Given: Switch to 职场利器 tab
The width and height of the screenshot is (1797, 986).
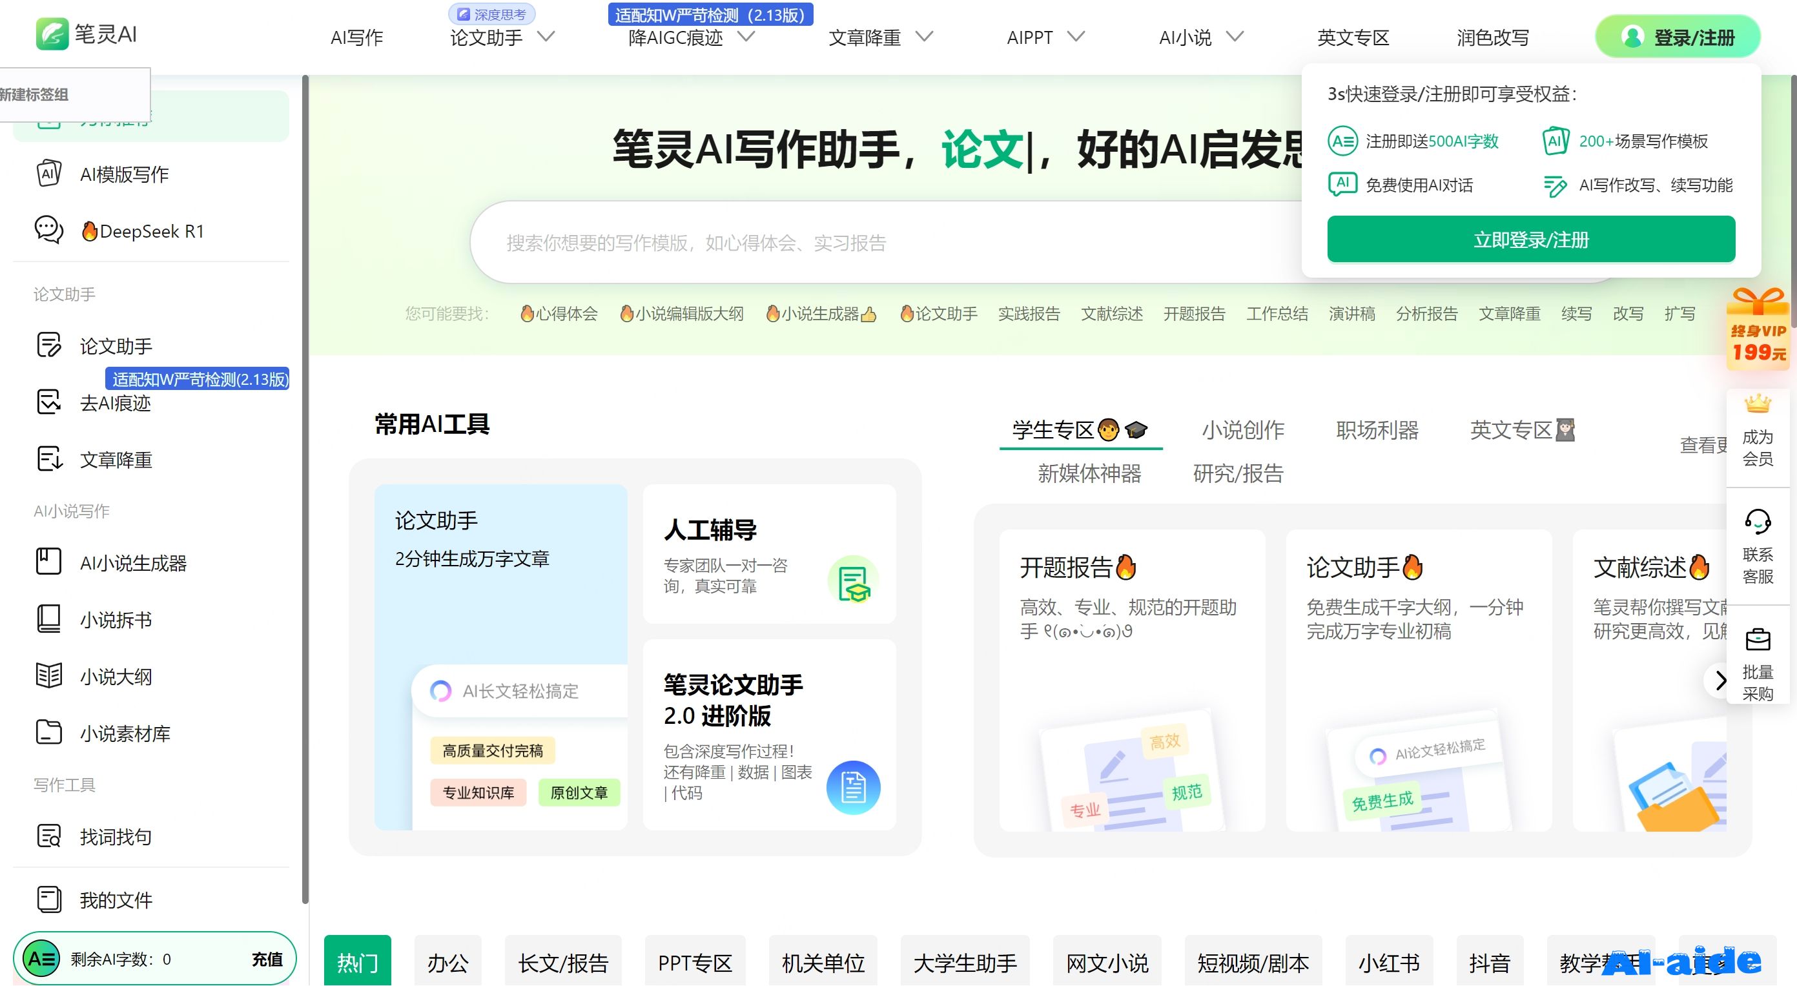Looking at the screenshot, I should coord(1377,430).
